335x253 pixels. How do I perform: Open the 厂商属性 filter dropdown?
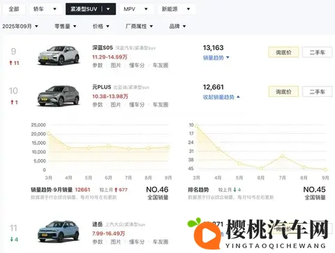coord(139,26)
